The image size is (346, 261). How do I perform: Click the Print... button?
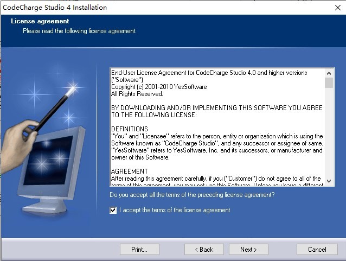tap(139, 249)
